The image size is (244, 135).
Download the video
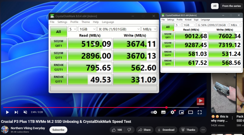(166, 130)
